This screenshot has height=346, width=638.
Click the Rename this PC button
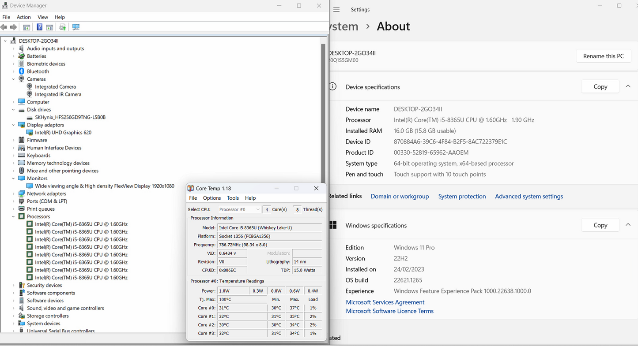[x=604, y=56]
